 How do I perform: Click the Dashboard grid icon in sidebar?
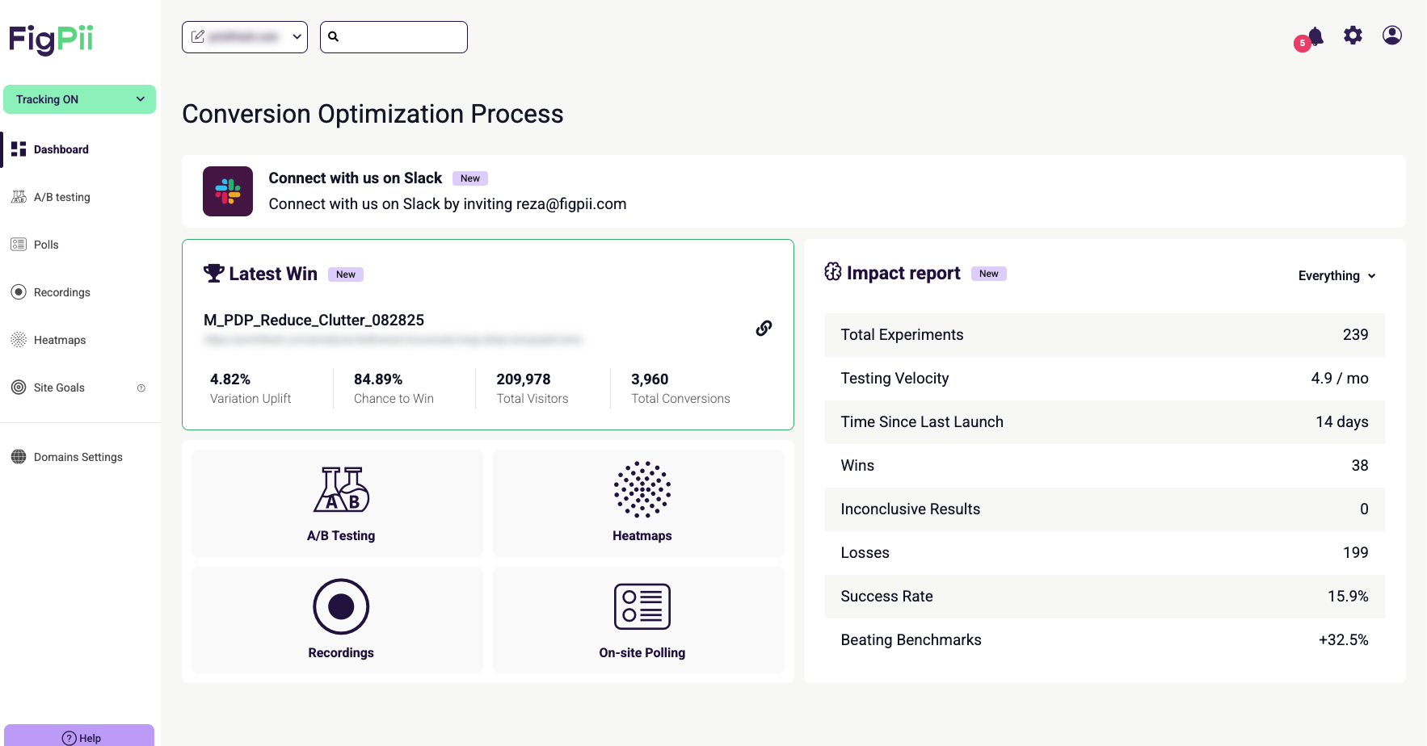pos(19,149)
